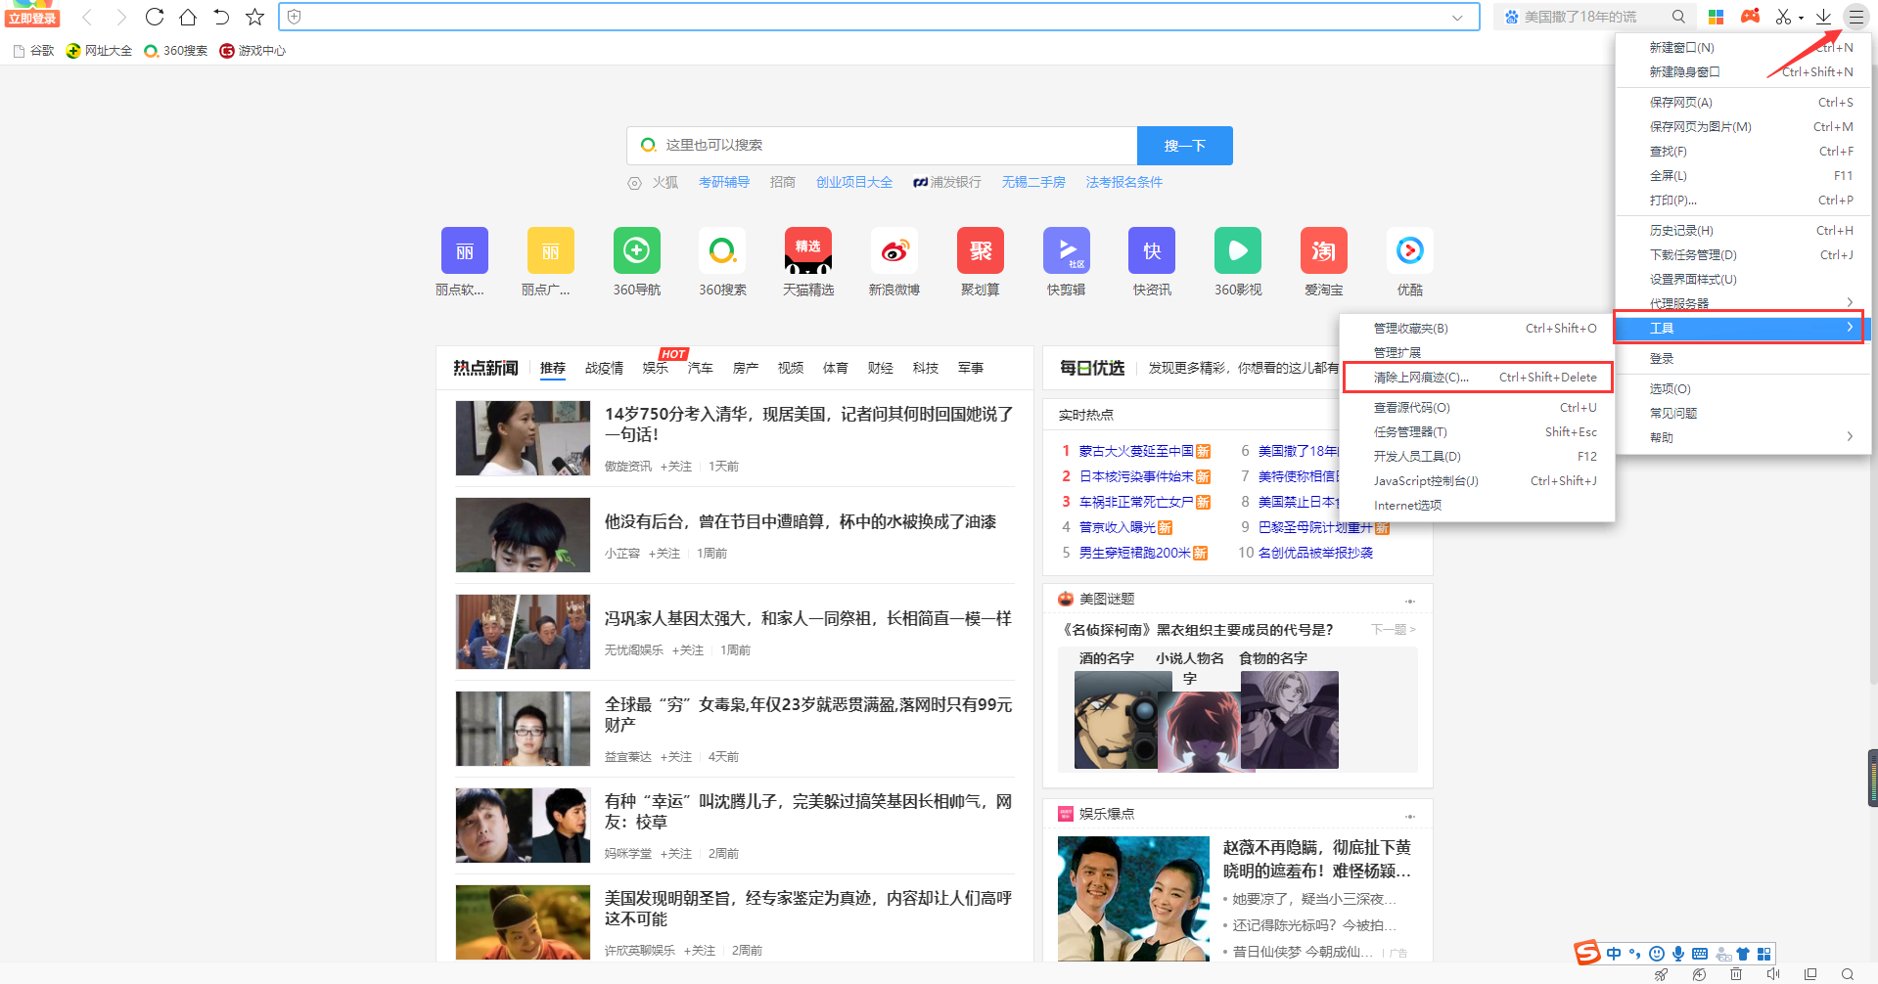Click the zoom magnifier in status bar
The width and height of the screenshot is (1878, 984).
1848,974
